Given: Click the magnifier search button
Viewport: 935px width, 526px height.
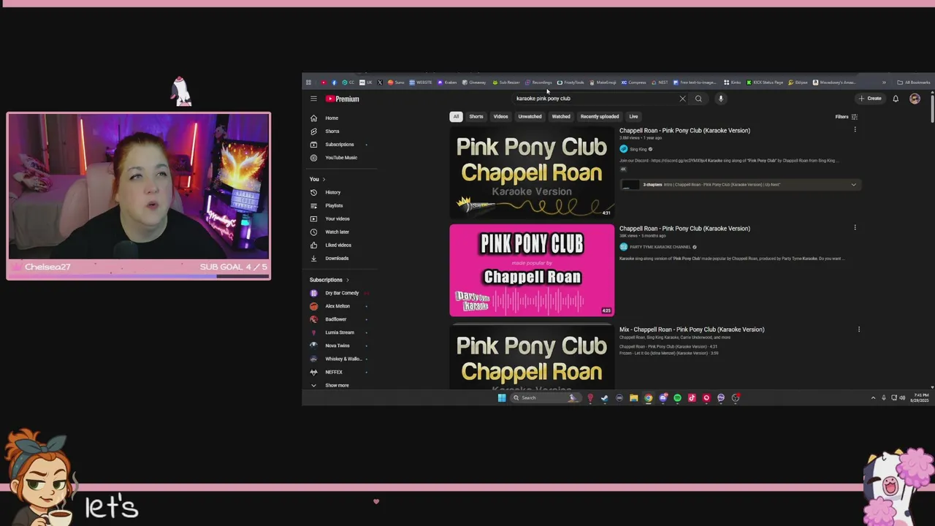Looking at the screenshot, I should 698,99.
